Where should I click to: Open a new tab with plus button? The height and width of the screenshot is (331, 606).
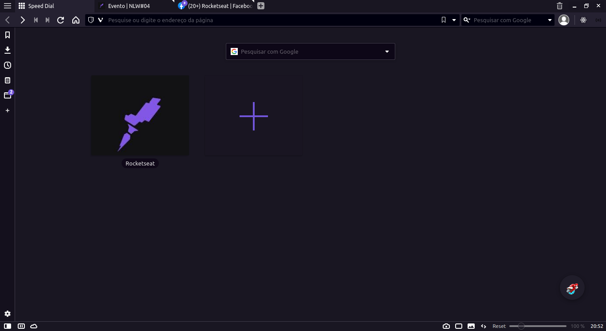(x=261, y=6)
